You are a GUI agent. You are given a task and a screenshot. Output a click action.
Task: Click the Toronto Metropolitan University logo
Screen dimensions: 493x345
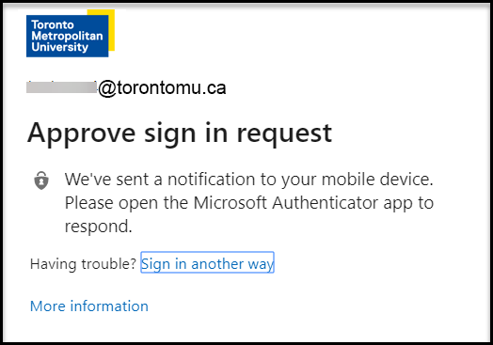(x=71, y=33)
